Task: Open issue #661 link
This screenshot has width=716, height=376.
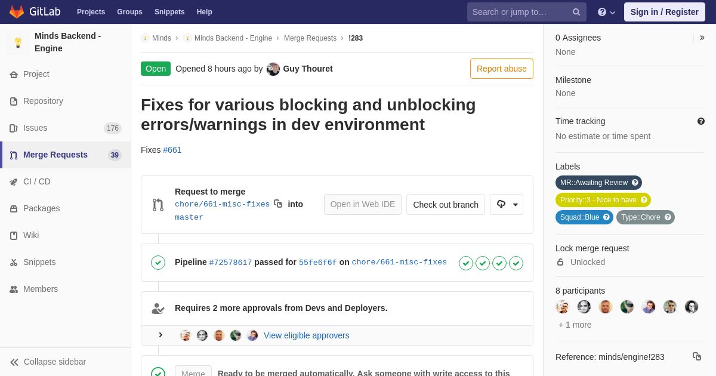Action: 172,150
